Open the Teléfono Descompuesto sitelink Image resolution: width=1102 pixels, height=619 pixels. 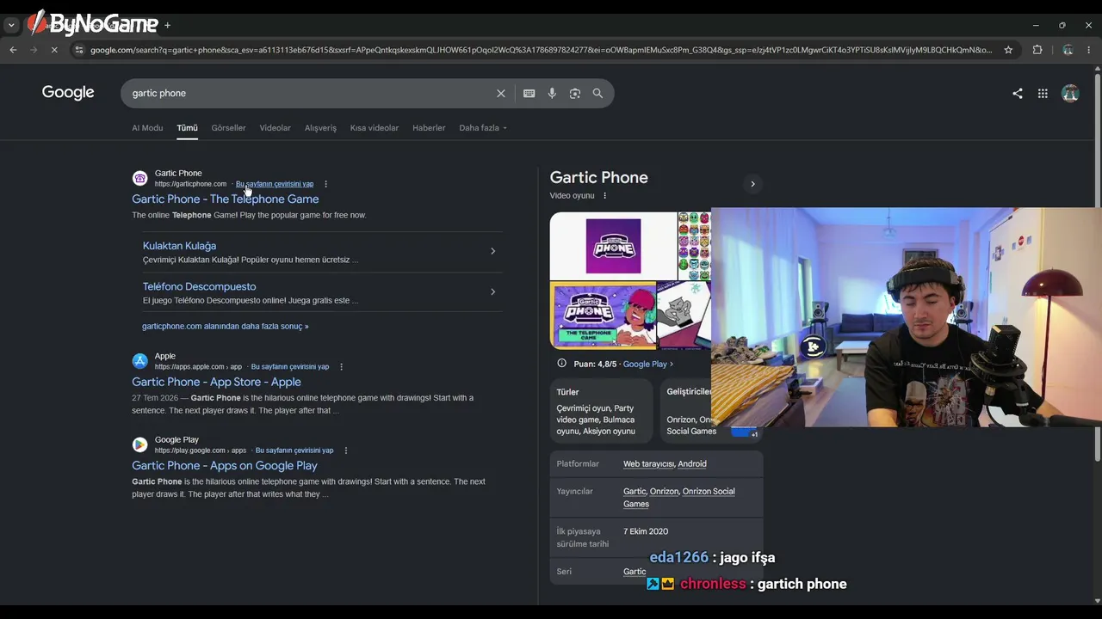coord(199,286)
